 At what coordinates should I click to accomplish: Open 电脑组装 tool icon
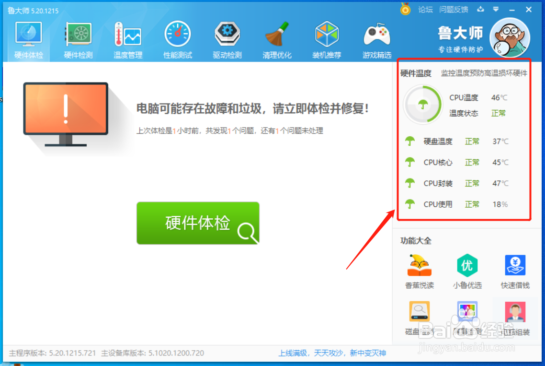pyautogui.click(x=515, y=312)
